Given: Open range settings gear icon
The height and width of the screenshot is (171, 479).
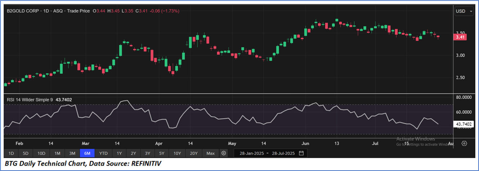Looking at the screenshot, I should click(x=224, y=153).
